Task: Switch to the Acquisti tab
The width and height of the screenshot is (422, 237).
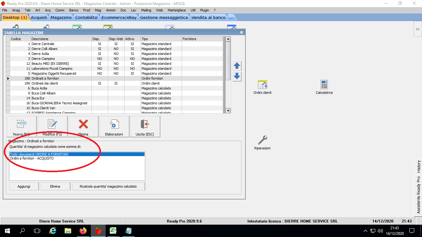Action: [39, 18]
